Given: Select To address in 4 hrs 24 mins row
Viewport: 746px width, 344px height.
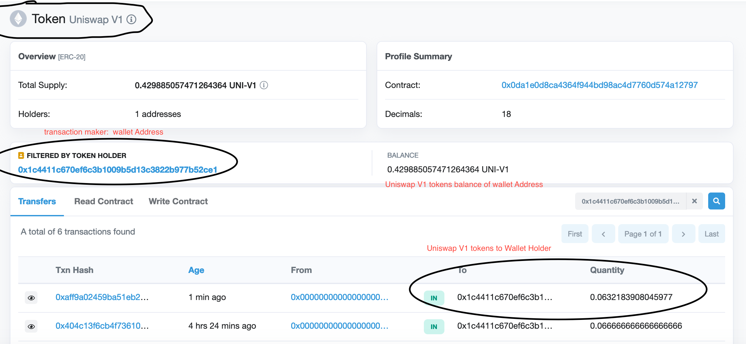Looking at the screenshot, I should pyautogui.click(x=505, y=326).
